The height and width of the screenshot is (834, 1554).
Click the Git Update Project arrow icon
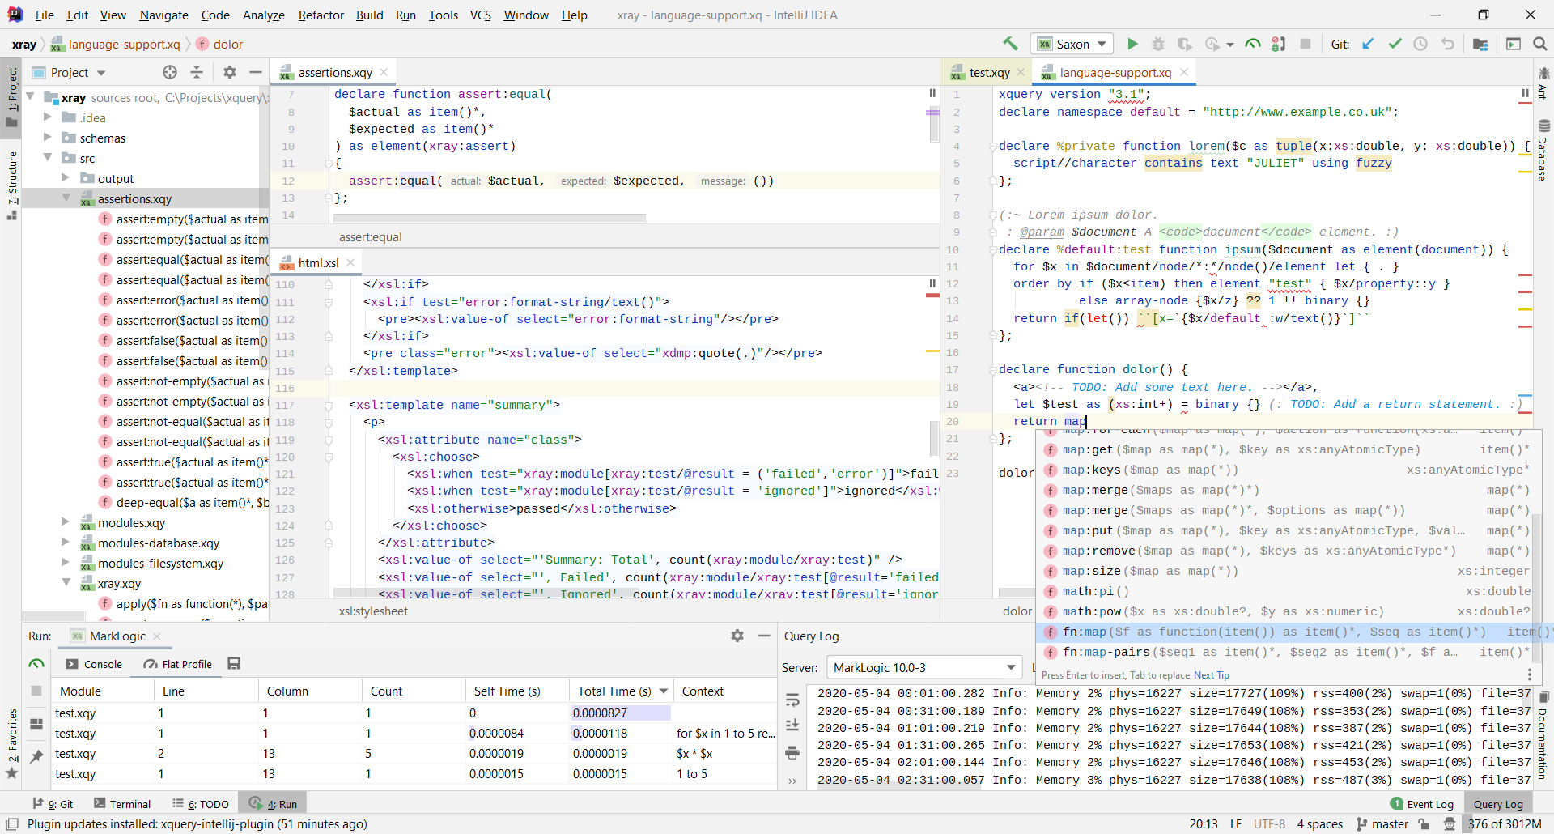(x=1368, y=44)
